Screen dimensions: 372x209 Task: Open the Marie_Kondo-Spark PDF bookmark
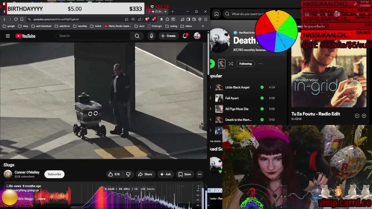[117, 26]
